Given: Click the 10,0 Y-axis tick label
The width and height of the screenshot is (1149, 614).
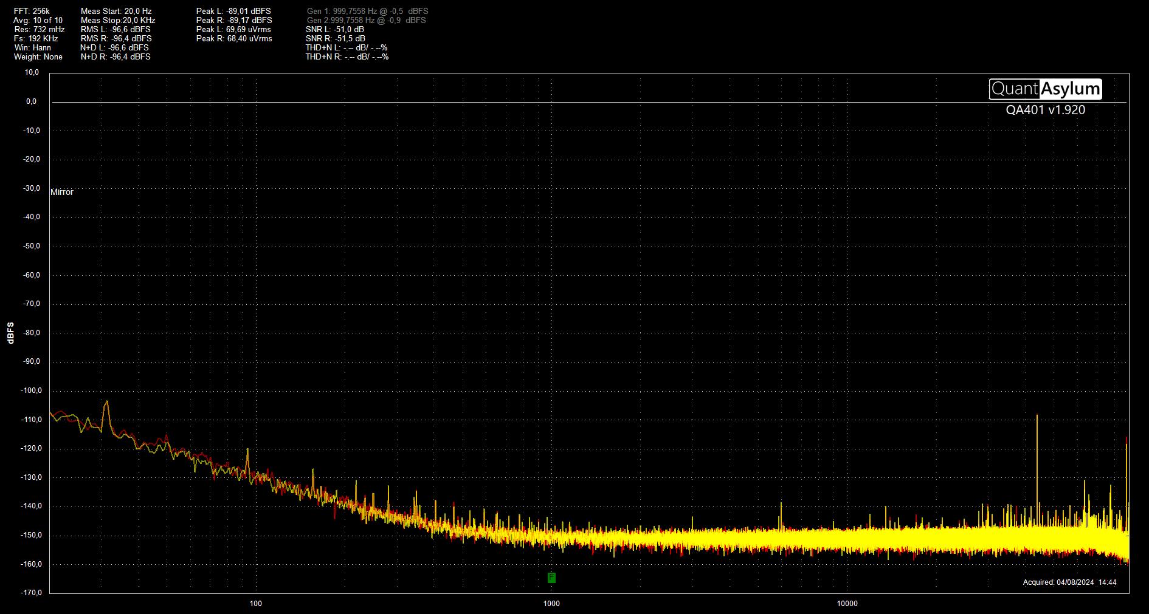Looking at the screenshot, I should coord(32,72).
